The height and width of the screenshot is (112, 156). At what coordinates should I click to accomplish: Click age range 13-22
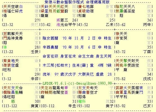pos(8,52)
